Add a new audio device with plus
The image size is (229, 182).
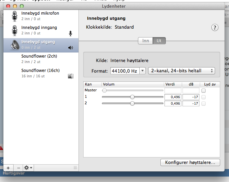click(8, 168)
